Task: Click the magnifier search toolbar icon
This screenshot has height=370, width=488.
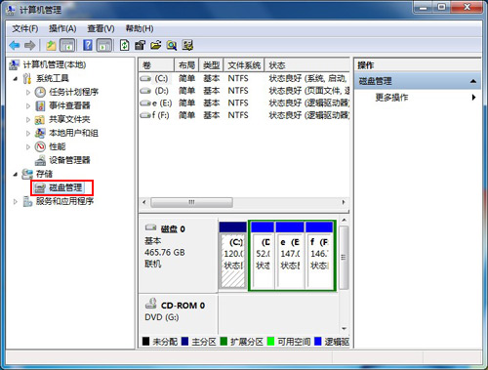Action: coord(172,45)
